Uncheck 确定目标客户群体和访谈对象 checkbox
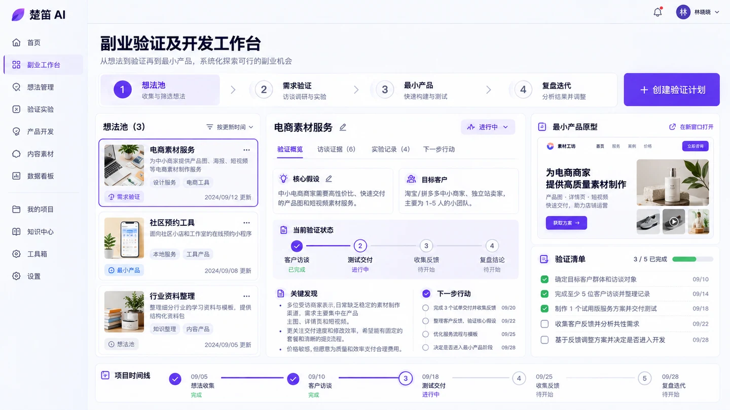The height and width of the screenshot is (410, 730). [544, 279]
